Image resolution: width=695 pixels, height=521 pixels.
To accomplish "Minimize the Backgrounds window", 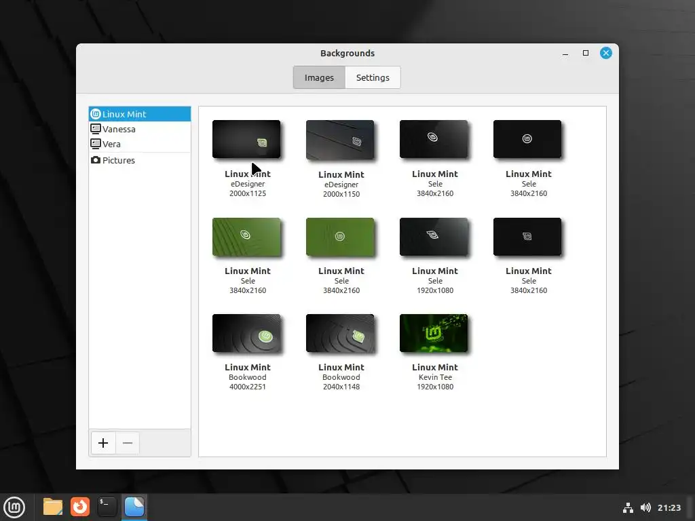I will tap(565, 53).
